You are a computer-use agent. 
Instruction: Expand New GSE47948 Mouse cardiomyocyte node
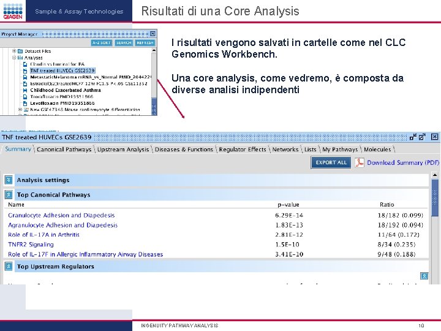pos(20,110)
